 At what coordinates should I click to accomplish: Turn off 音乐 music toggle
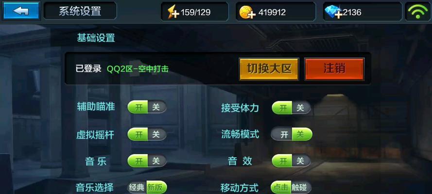click(x=156, y=161)
